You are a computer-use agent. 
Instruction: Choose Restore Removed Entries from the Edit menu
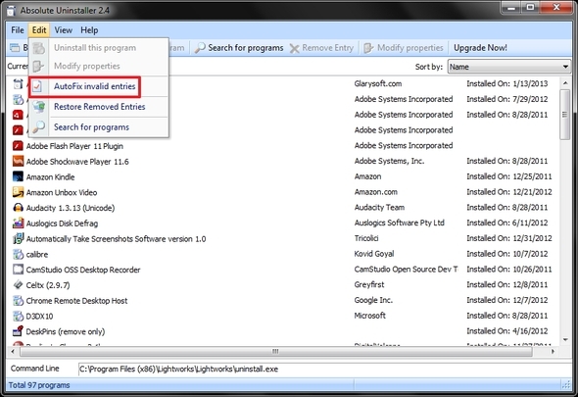tap(99, 107)
